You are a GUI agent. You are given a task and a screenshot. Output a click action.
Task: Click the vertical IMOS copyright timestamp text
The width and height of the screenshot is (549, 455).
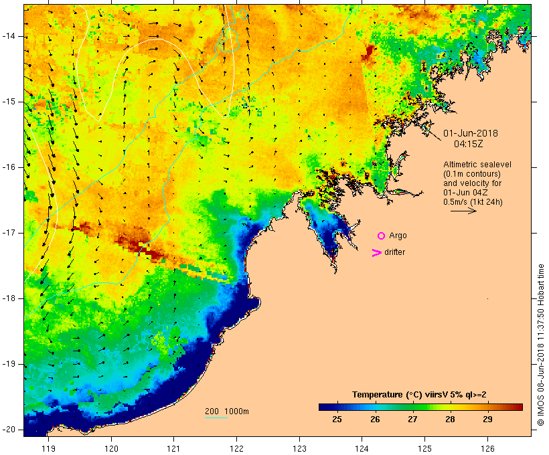(541, 345)
